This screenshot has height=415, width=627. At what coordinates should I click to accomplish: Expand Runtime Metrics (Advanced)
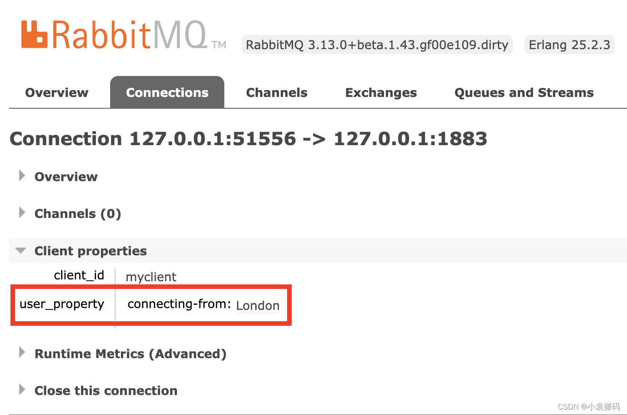[131, 354]
